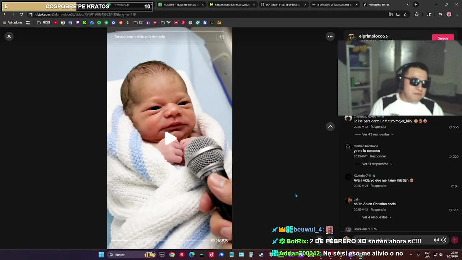The height and width of the screenshot is (260, 462).
Task: Reply to cain's comment
Action: pos(378,209)
